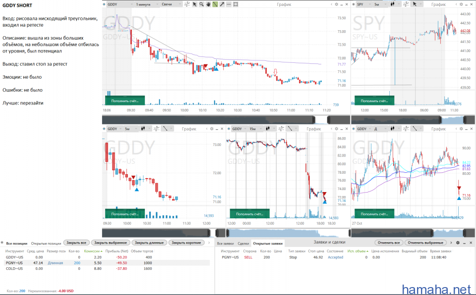Open the '1 минута' timeframe dropdown
476x295 pixels.
(x=147, y=4)
